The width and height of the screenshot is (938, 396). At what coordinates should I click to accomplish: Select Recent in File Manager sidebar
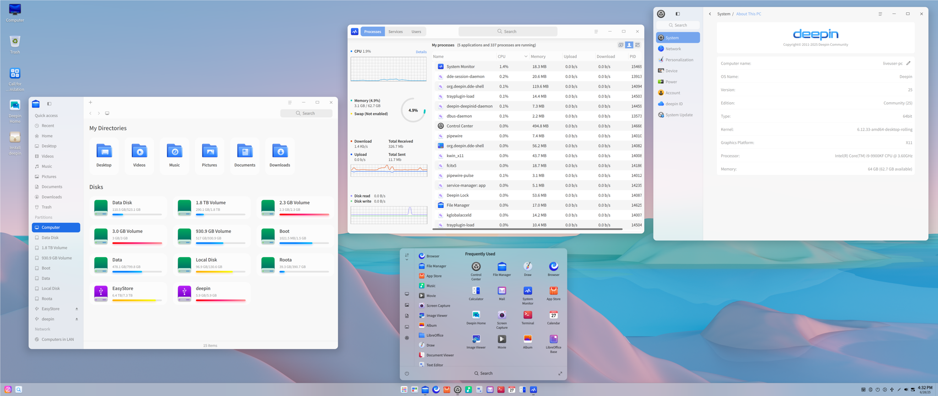(56, 126)
